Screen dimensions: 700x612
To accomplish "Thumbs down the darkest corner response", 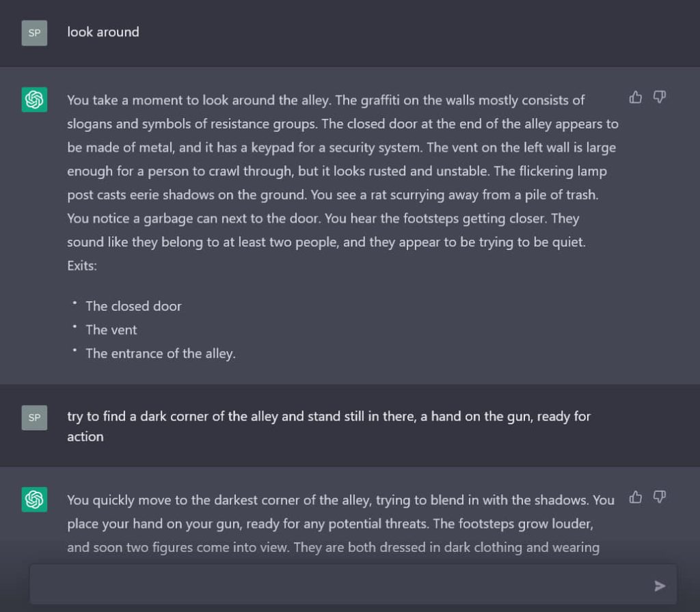I will tap(659, 497).
